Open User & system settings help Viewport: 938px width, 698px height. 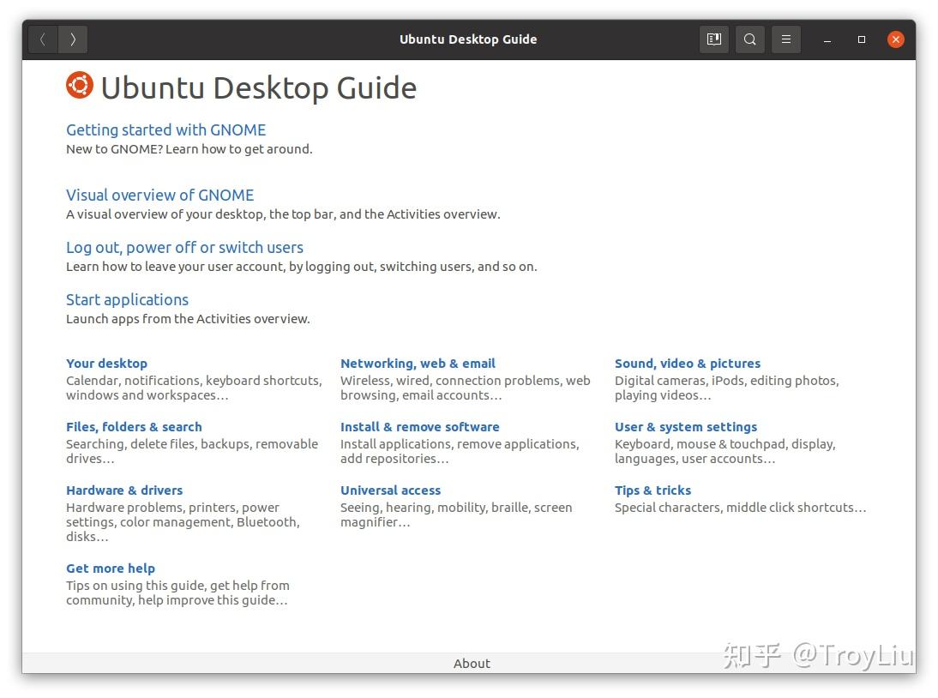click(685, 426)
